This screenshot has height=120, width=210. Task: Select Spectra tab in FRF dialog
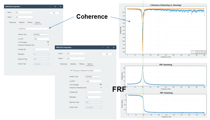90,64
